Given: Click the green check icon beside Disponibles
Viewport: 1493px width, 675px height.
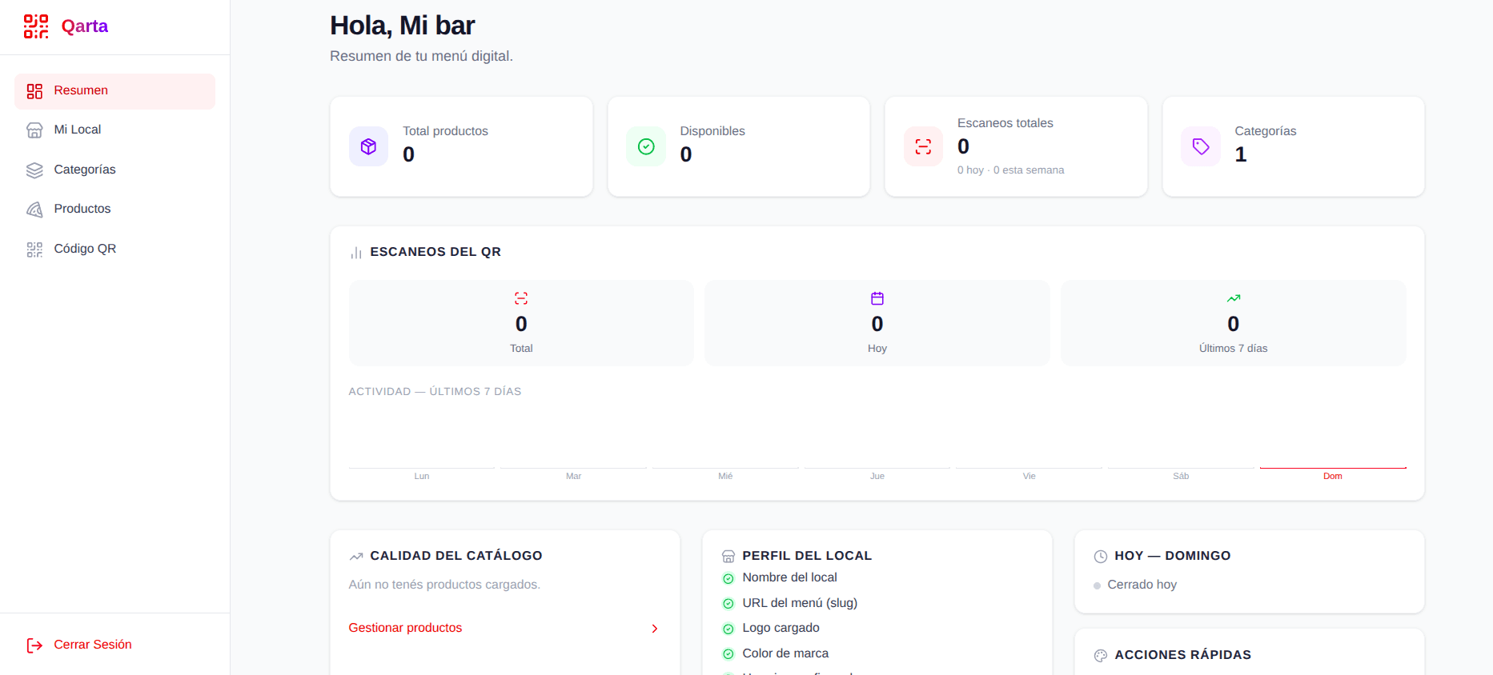Looking at the screenshot, I should tap(646, 146).
